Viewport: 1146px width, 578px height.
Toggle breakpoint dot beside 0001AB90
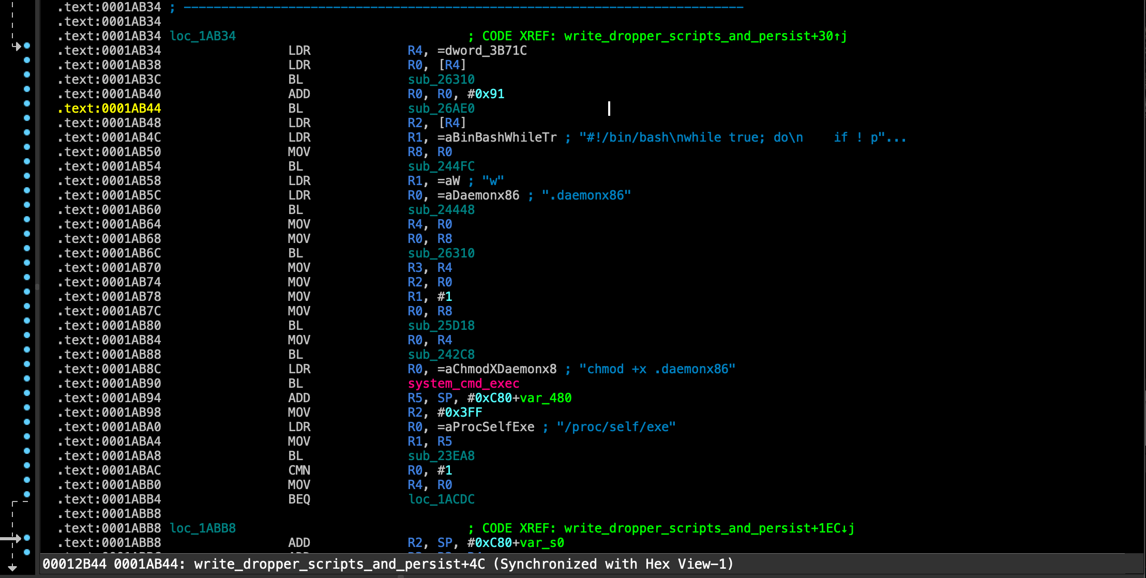[x=27, y=379]
